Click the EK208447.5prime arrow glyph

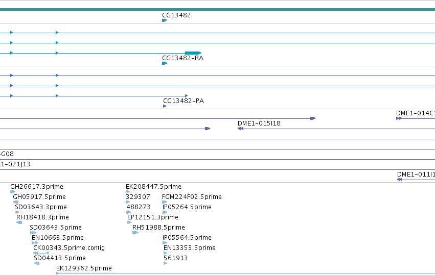click(128, 191)
